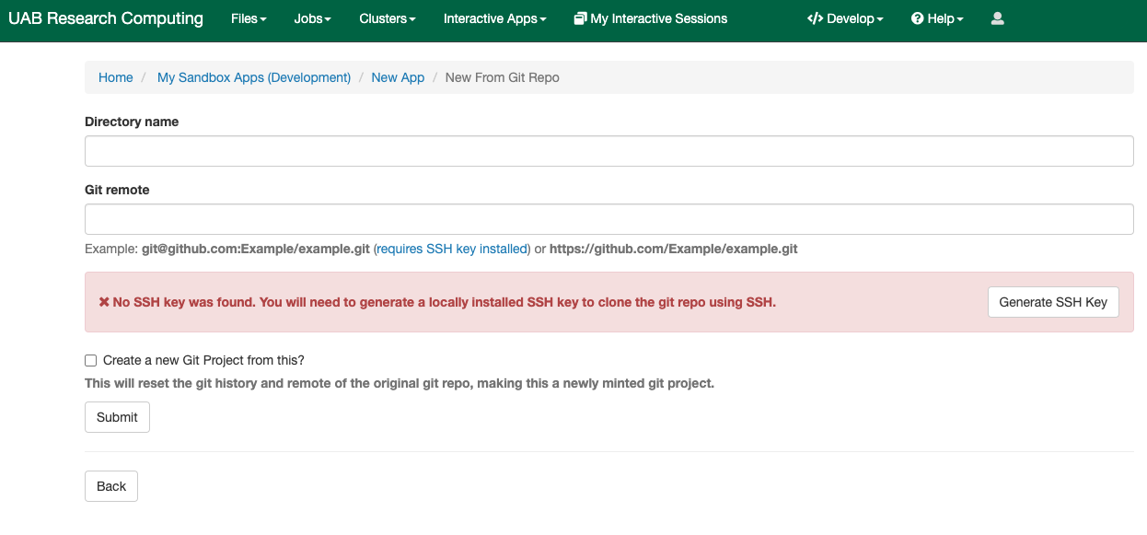Follow the Home breadcrumb link
This screenshot has height=535, width=1147.
click(116, 77)
